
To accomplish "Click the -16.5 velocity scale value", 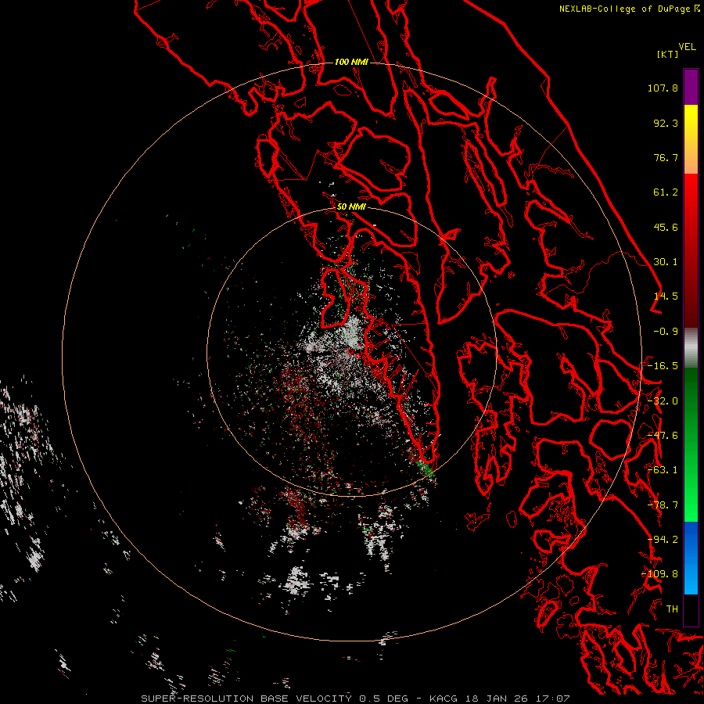I will pos(663,366).
